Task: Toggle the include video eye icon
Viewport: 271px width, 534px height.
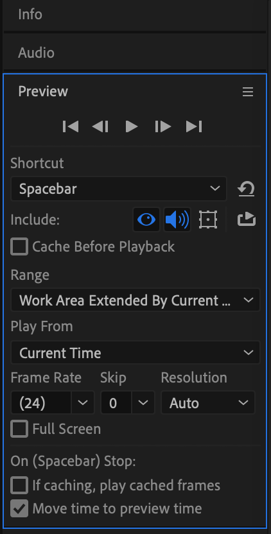Action: tap(146, 220)
